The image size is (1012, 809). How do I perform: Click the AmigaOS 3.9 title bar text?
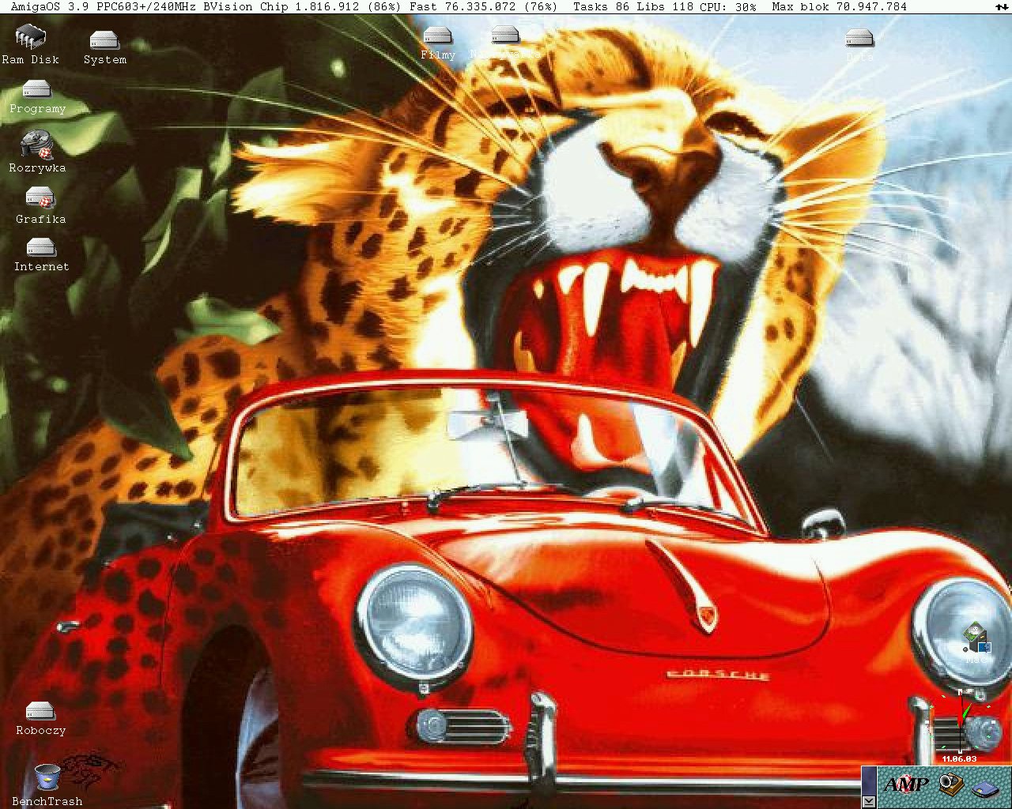point(50,6)
